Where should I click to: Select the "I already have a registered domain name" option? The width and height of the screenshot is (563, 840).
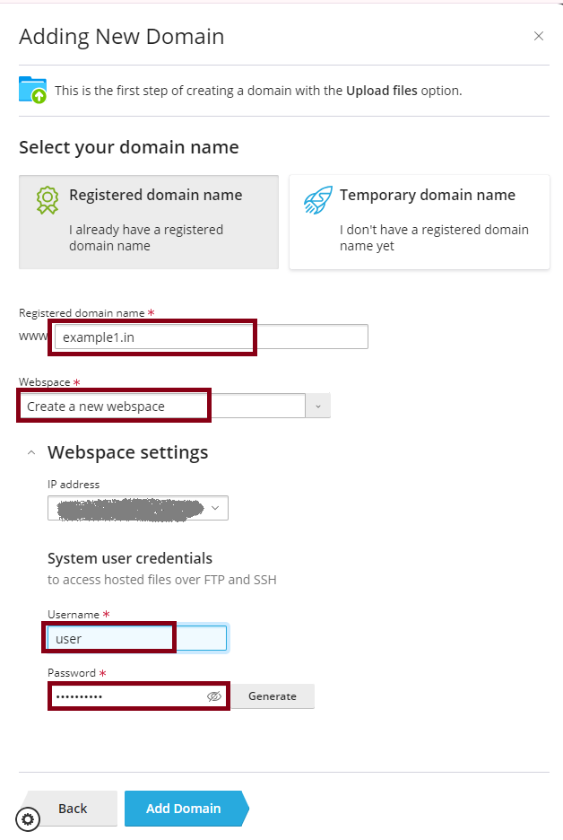(149, 221)
